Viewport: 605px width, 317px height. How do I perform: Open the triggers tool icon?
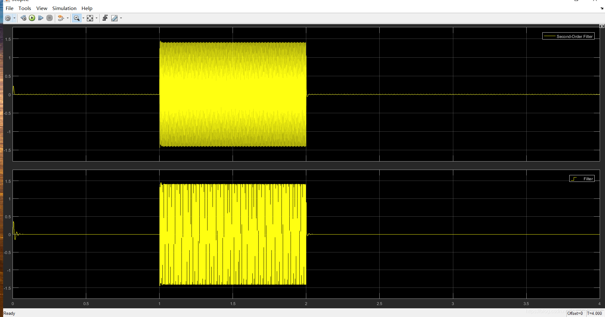coord(105,18)
